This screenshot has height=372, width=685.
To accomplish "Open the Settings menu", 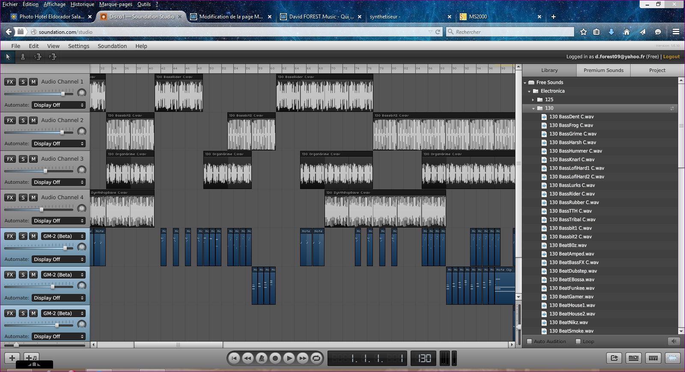I will pos(79,46).
